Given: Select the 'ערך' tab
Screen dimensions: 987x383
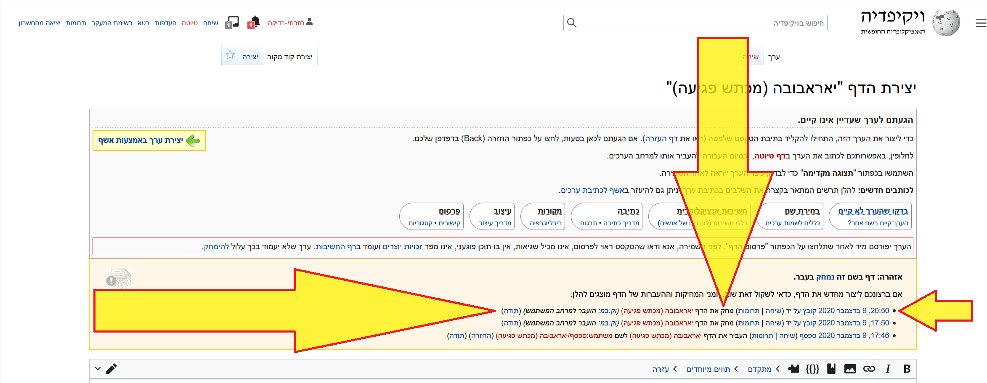Looking at the screenshot, I should pos(774,57).
